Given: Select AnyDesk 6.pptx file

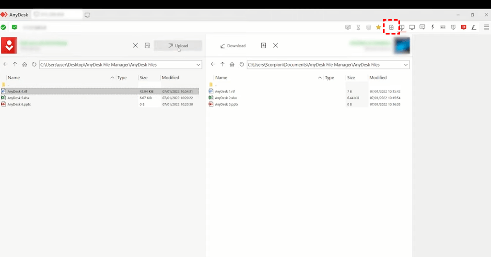Looking at the screenshot, I should click(x=100, y=104).
